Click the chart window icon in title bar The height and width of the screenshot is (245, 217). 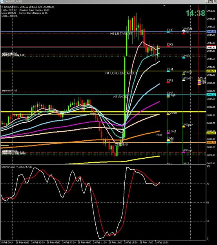pyautogui.click(x=2, y=2)
